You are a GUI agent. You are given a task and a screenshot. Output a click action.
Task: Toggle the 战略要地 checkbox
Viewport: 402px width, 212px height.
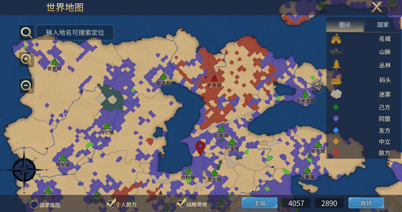pos(181,203)
